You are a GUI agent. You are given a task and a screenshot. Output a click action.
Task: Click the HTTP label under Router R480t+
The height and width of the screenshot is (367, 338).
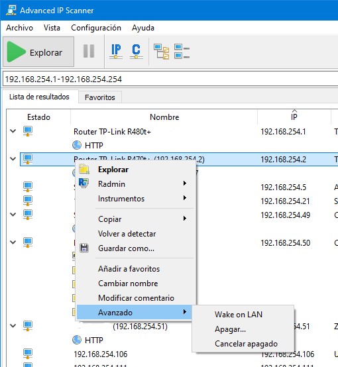click(93, 145)
